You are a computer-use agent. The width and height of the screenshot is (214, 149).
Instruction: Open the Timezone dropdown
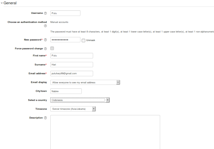pyautogui.click(x=73, y=109)
